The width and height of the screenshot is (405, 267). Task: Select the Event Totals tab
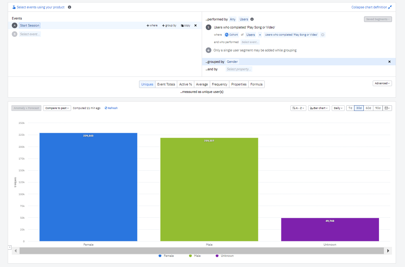pyautogui.click(x=166, y=84)
